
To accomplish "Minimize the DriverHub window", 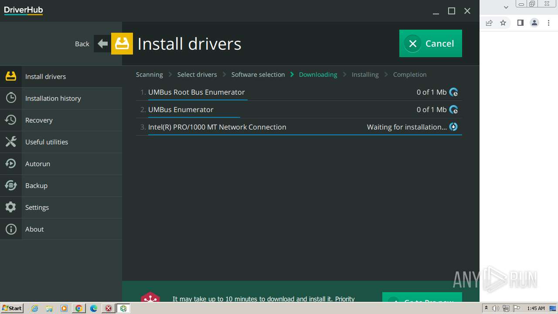I will [x=436, y=11].
